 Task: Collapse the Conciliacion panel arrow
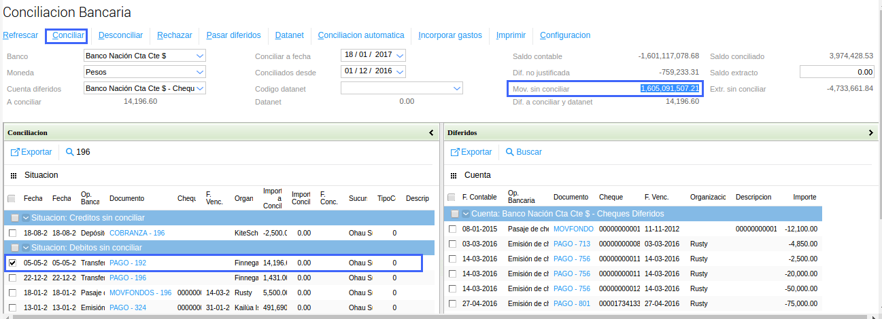(x=430, y=133)
